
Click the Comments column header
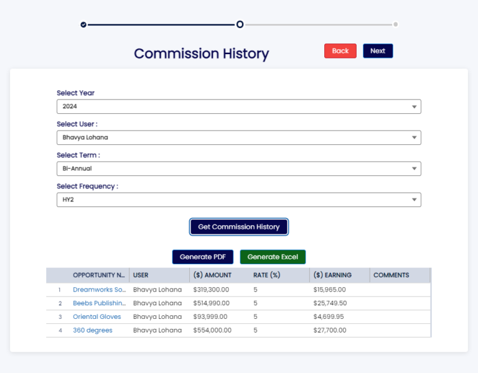tap(391, 275)
